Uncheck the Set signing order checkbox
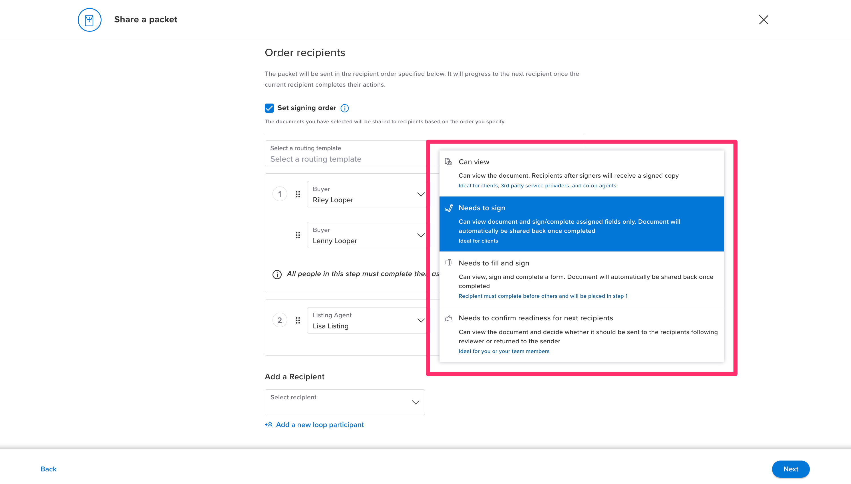 [269, 108]
